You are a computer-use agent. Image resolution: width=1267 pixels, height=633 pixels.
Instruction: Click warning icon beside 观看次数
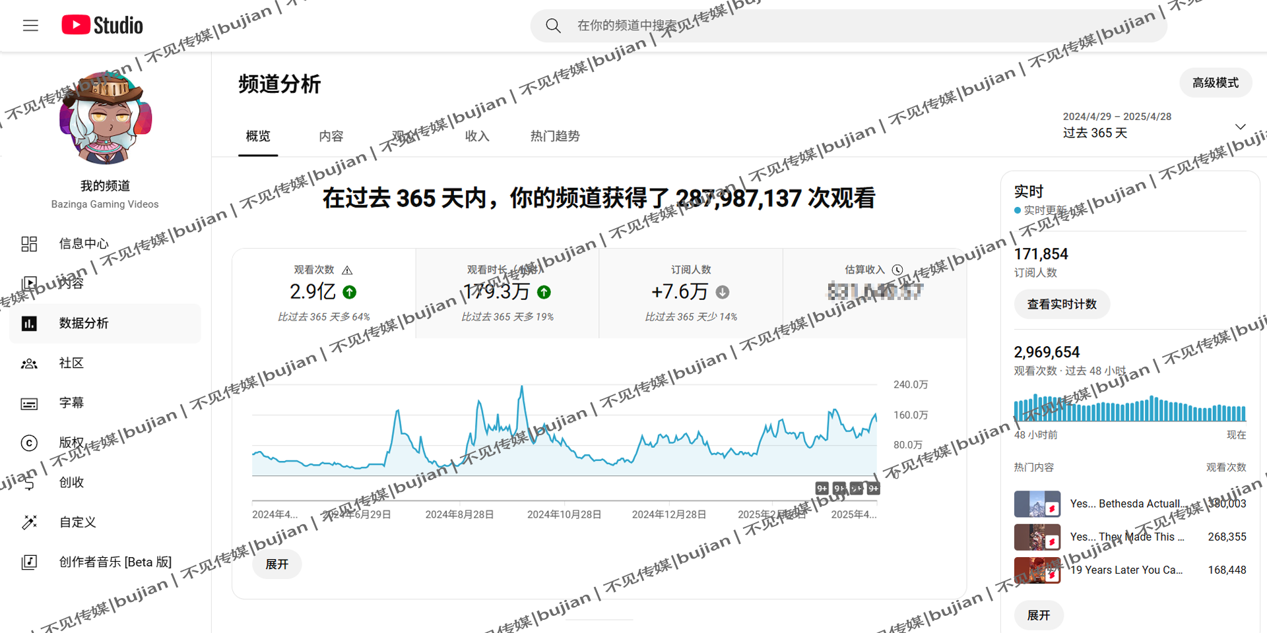(347, 270)
